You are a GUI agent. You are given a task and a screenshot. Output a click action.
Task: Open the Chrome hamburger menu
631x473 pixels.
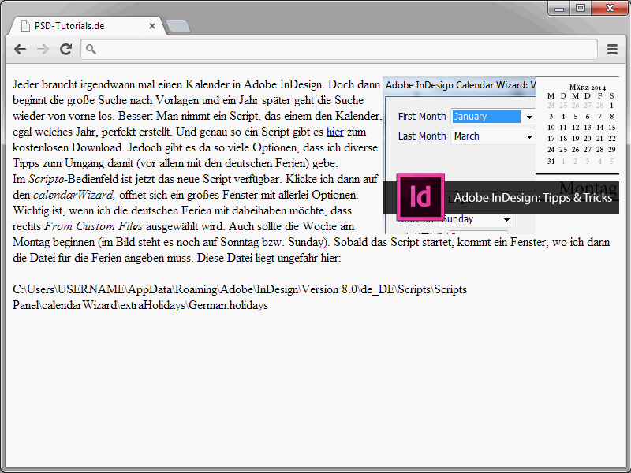(612, 50)
